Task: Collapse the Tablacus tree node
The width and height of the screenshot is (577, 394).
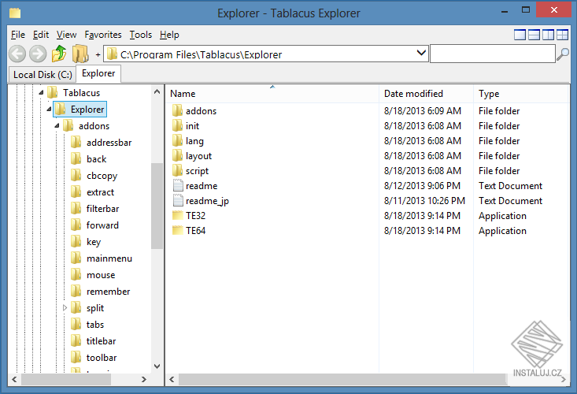Action: pyautogui.click(x=41, y=92)
